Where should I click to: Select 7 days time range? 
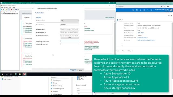(x=124, y=51)
